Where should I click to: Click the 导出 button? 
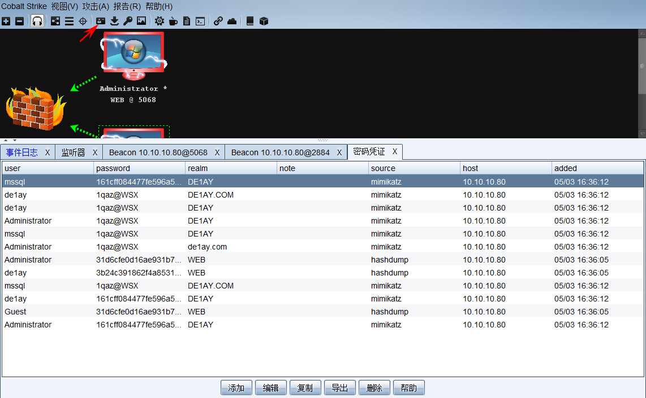[340, 388]
